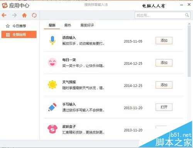Switch to the 最新 tab

pos(52,25)
